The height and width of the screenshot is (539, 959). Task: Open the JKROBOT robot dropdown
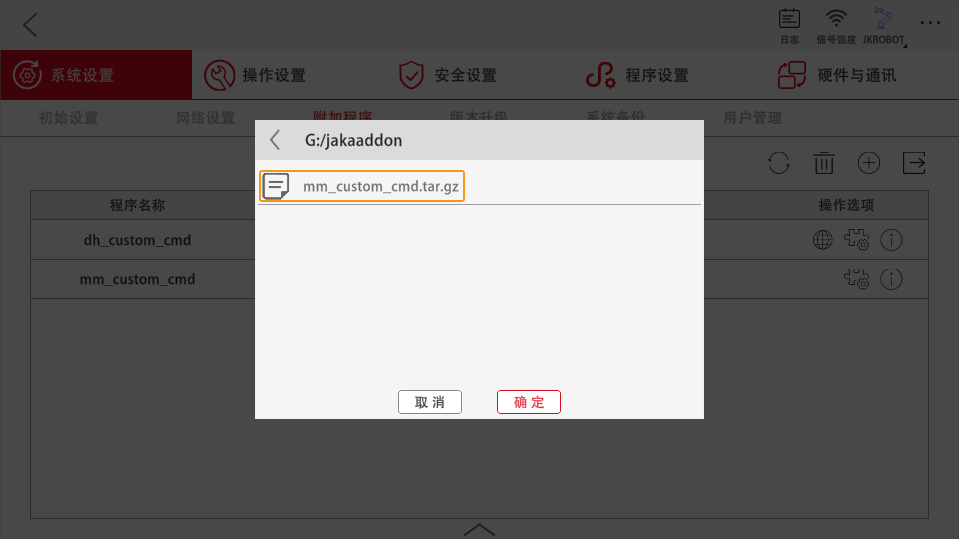(884, 26)
